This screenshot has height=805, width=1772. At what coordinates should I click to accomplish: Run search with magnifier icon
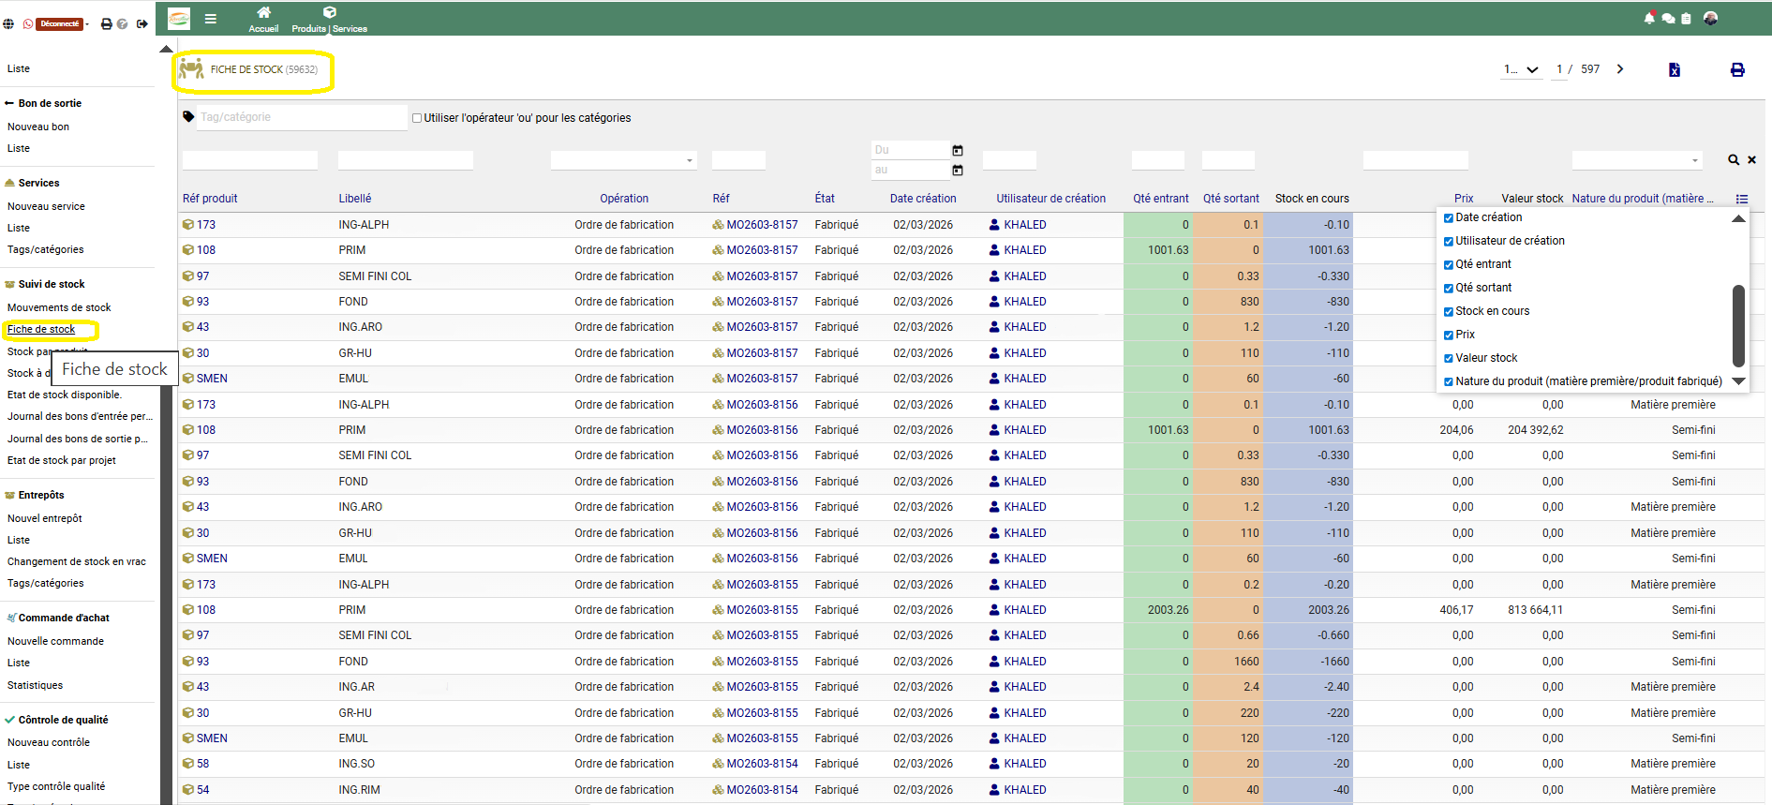[1734, 160]
